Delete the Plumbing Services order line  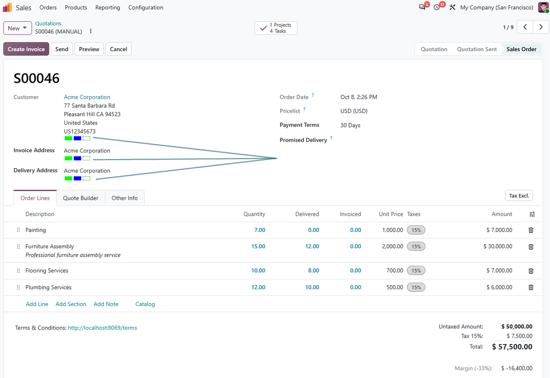[x=531, y=287]
